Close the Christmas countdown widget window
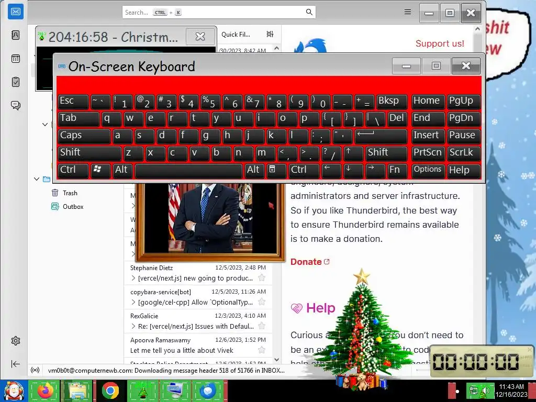 tap(200, 36)
